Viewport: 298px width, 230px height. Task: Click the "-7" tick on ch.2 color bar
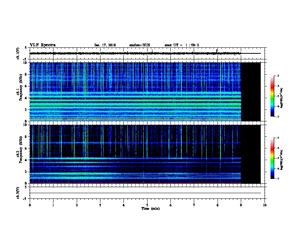277,179
